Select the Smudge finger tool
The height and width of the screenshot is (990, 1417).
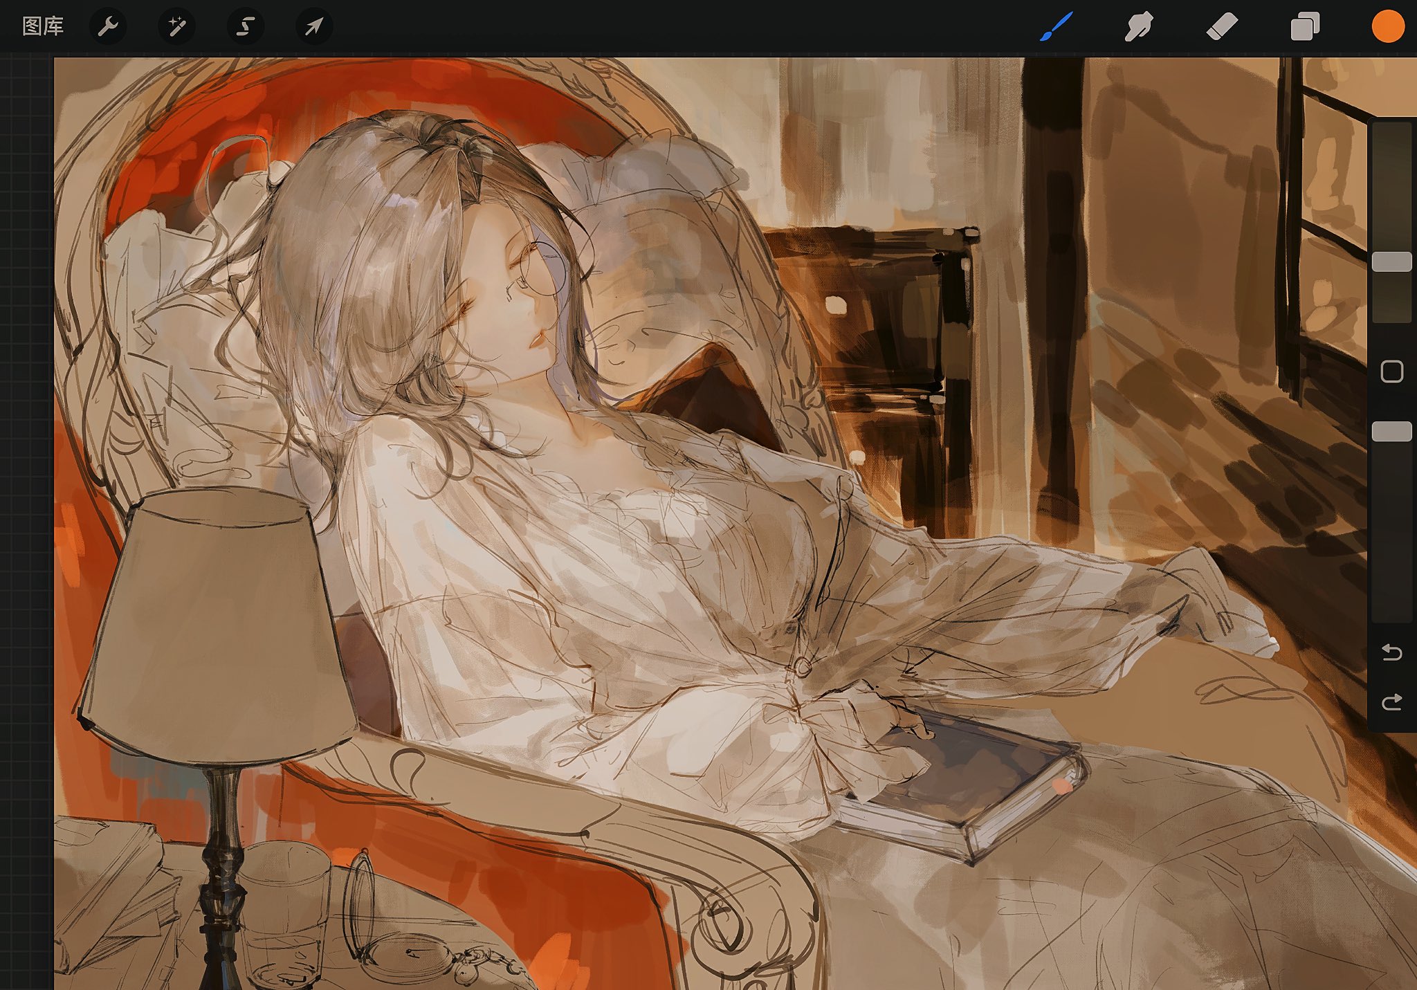coord(1139,26)
